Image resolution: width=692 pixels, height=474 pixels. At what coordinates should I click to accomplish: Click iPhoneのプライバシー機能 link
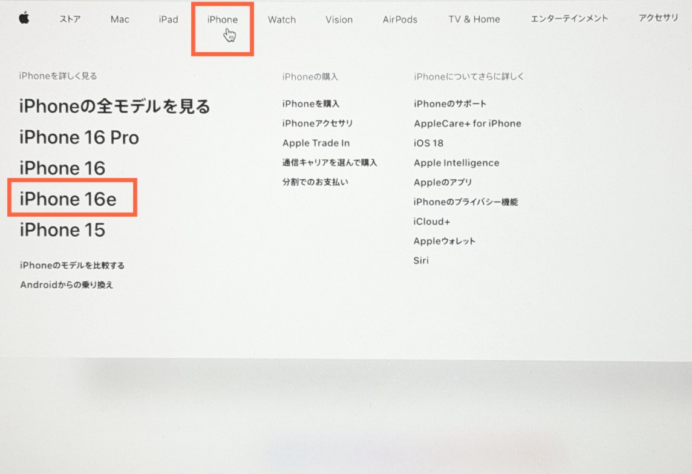(x=466, y=202)
